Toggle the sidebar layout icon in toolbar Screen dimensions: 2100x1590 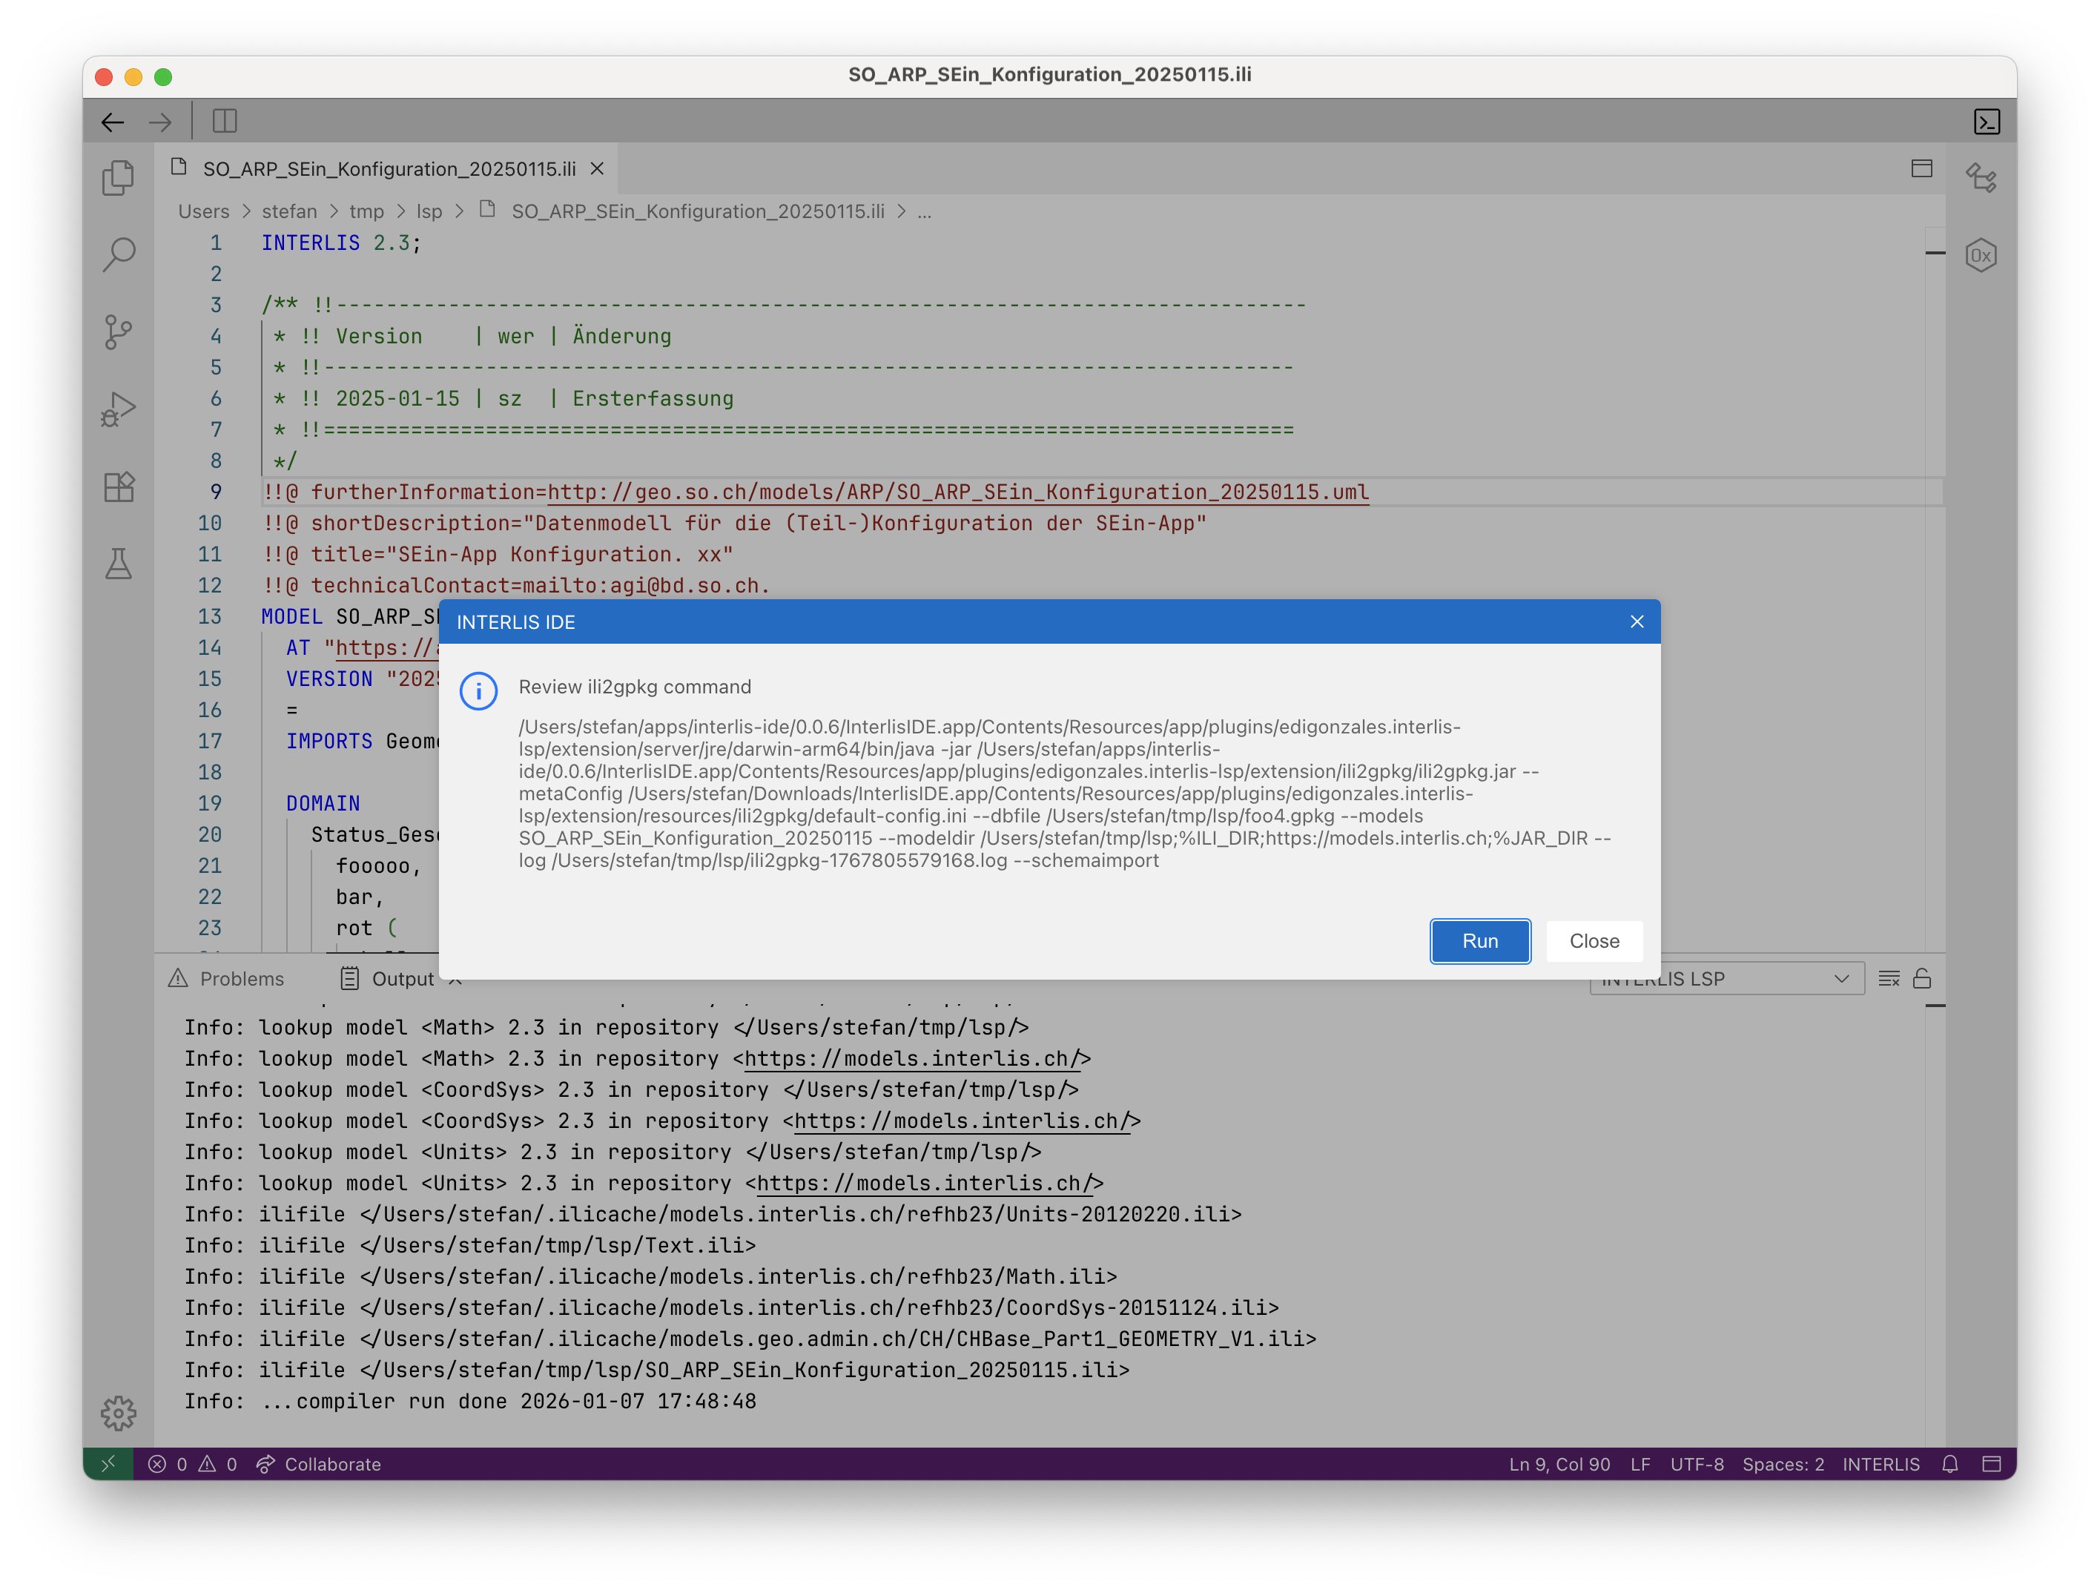(x=225, y=122)
